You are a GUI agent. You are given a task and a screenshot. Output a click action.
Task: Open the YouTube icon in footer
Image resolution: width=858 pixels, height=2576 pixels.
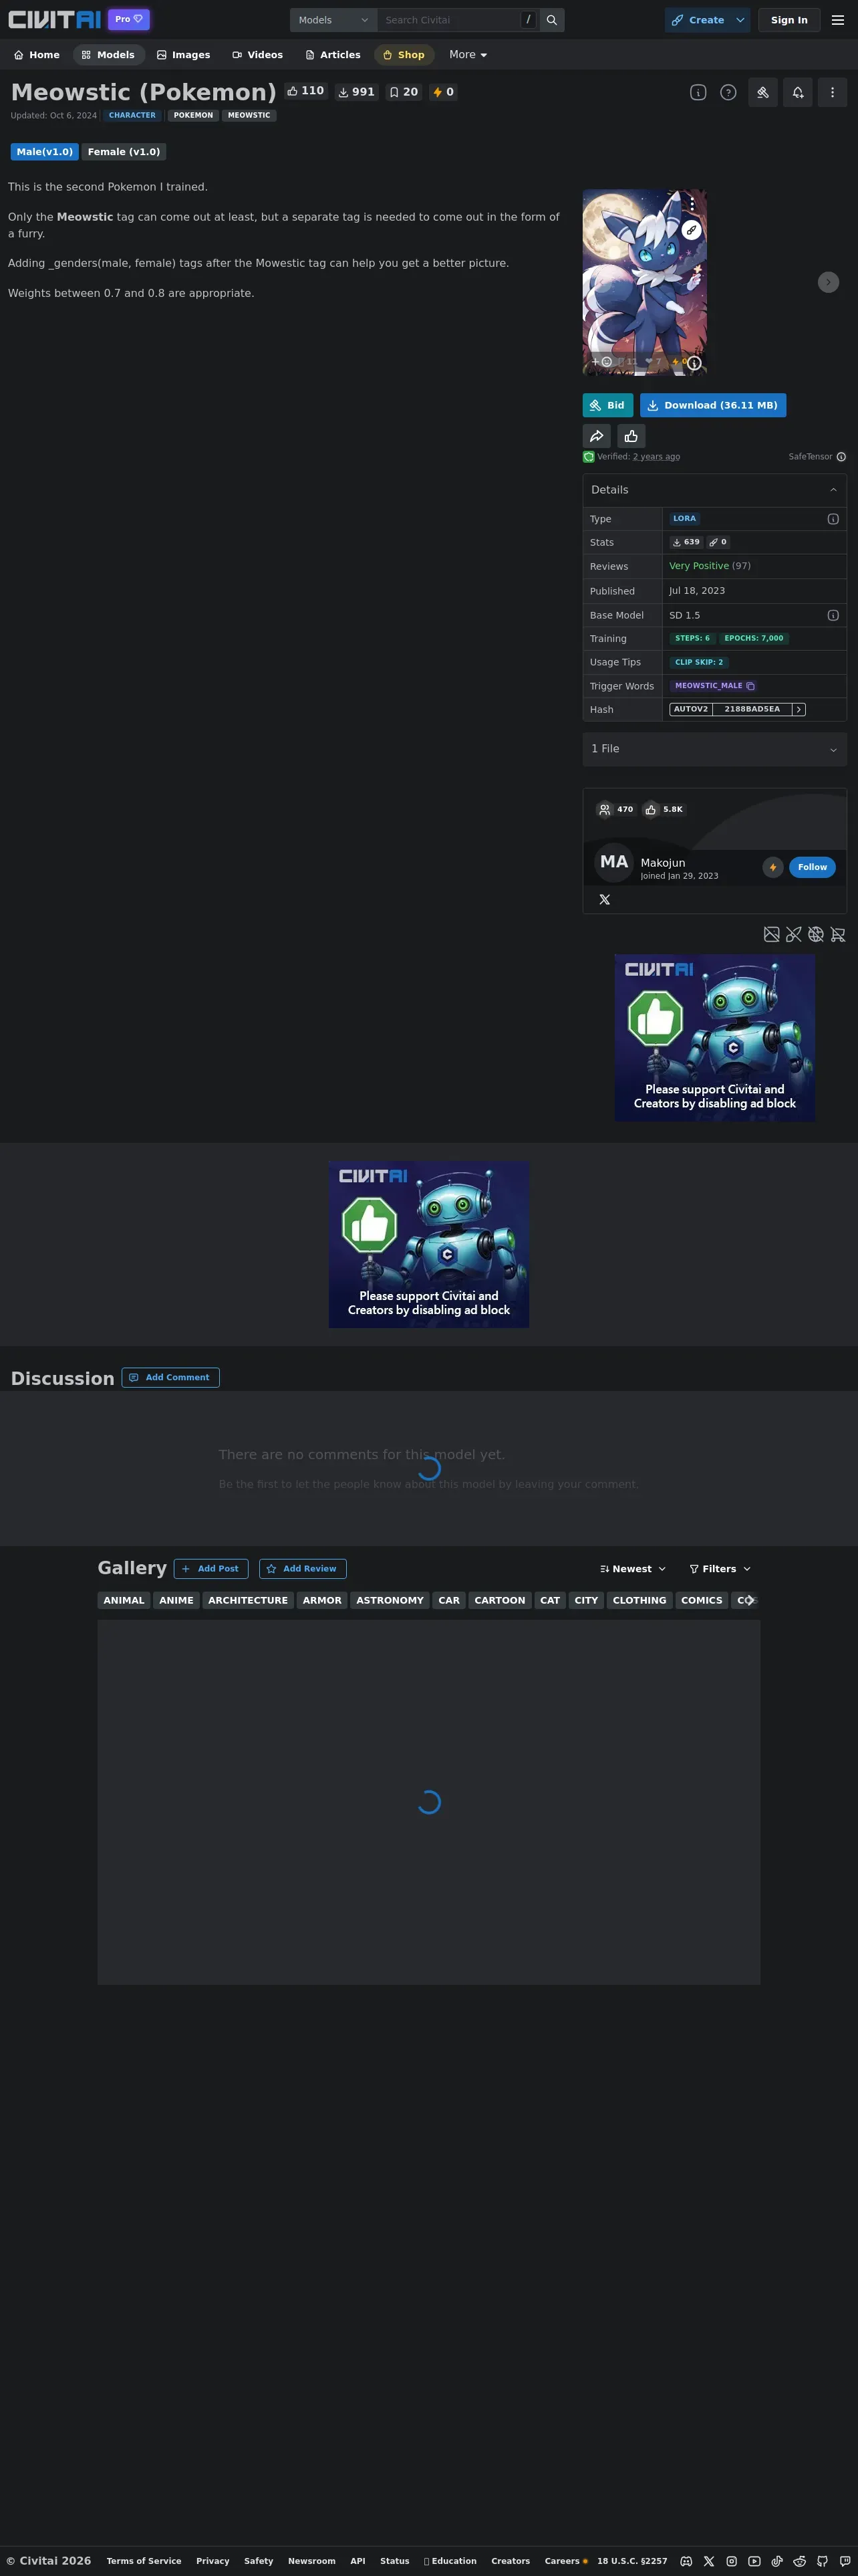(754, 2561)
